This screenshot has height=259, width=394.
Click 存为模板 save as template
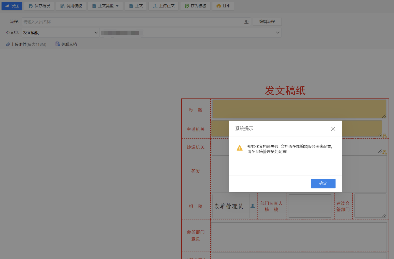point(195,6)
